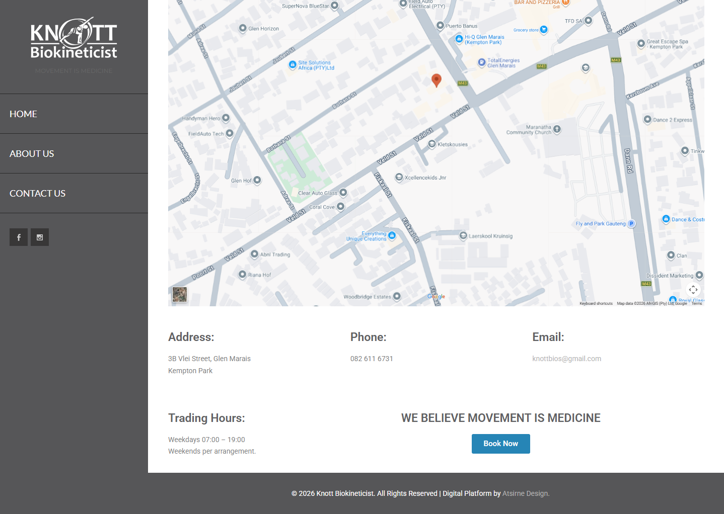Click the Maranatha Community Church marker
The image size is (724, 514).
(557, 129)
